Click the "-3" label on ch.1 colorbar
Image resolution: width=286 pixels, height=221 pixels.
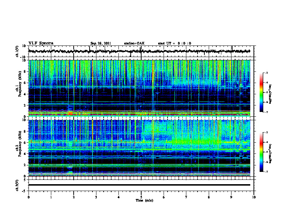coord(266,73)
